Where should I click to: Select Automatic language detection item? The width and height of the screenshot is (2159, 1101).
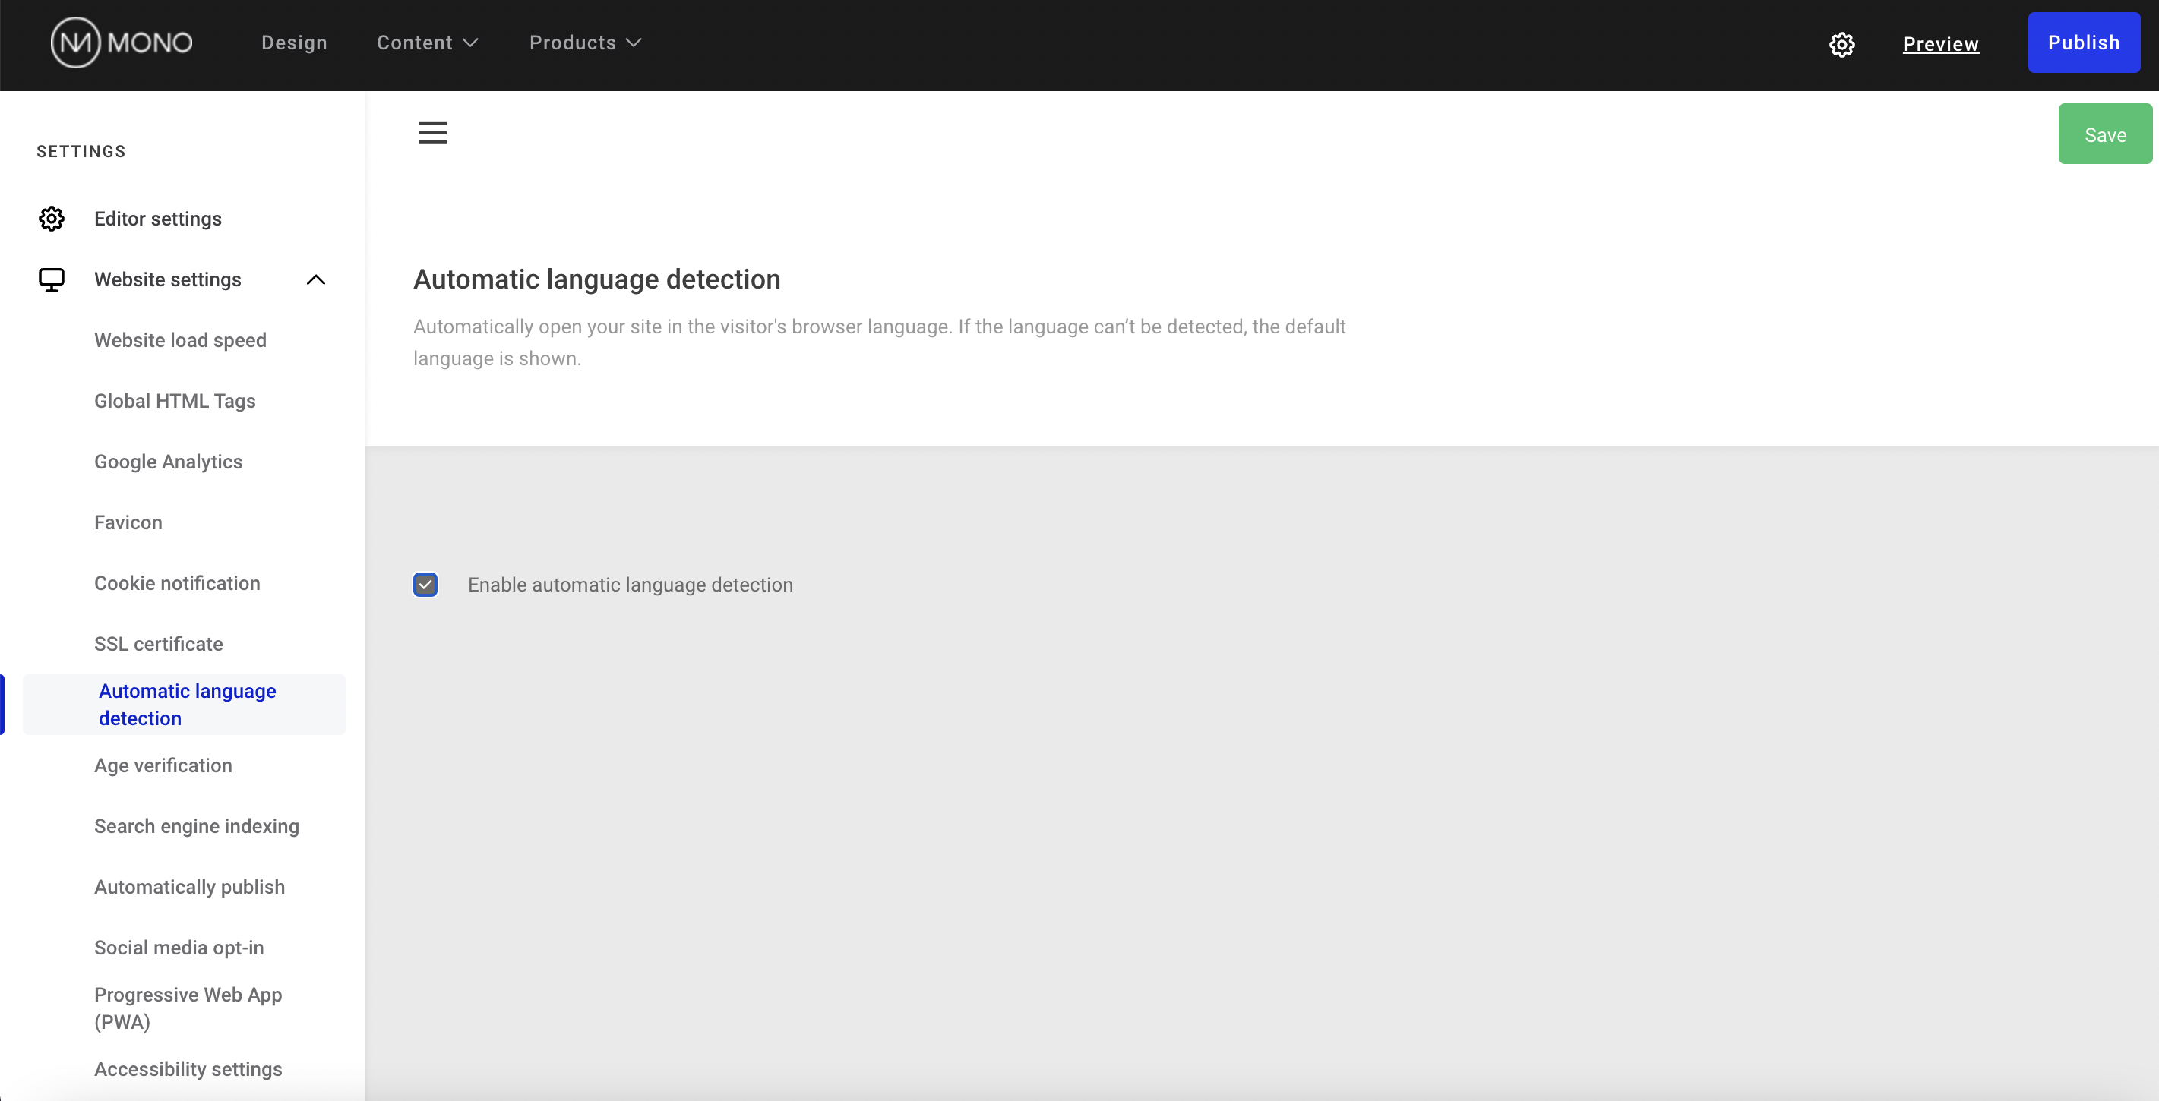(185, 705)
